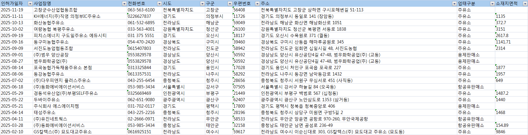Select area cell 154.89
The image size is (528, 135).
coord(511,125)
